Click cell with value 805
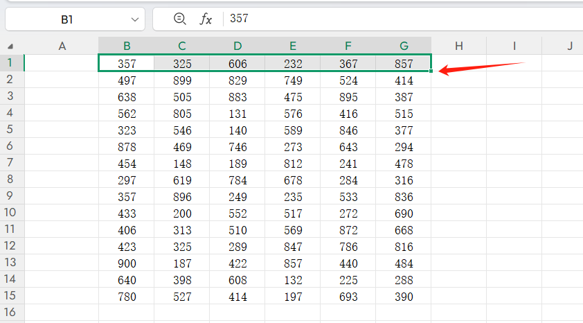This screenshot has width=583, height=323. [x=182, y=114]
